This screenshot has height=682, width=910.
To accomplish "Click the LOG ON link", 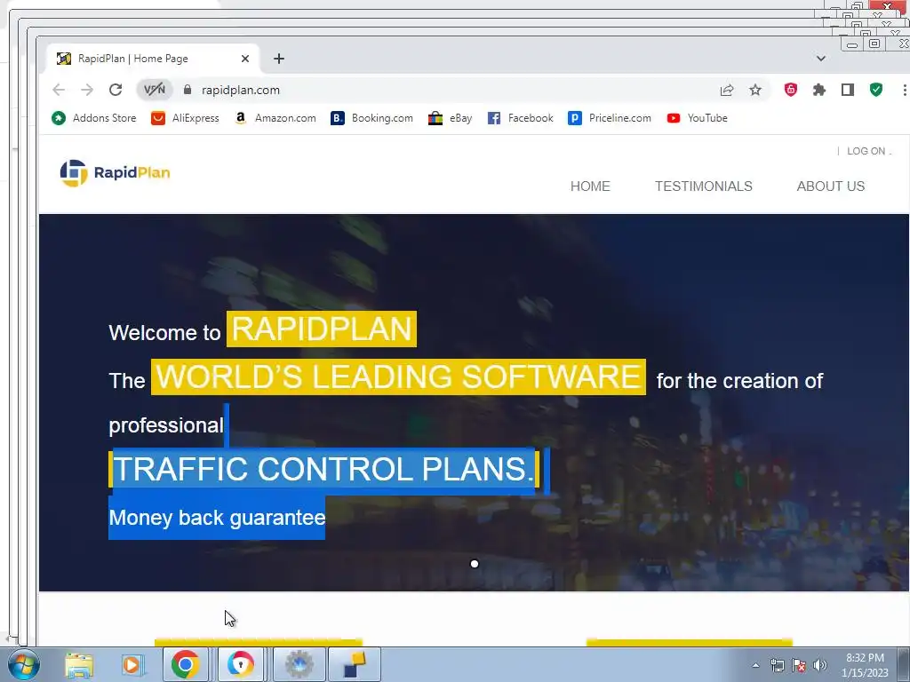I will pos(866,151).
